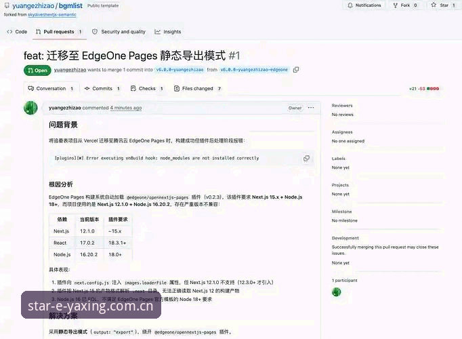Open skydiver/nextjs-semantic upstream link
462x339 pixels.
pos(52,14)
